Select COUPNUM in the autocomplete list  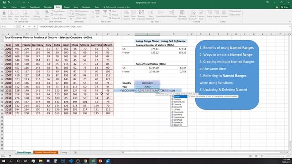179,123
